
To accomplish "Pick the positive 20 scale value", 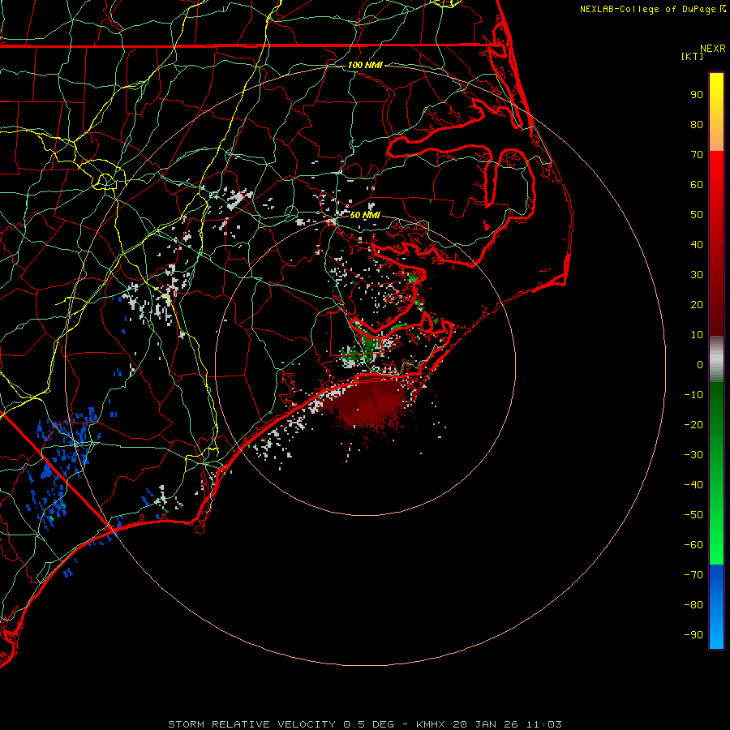I will (697, 304).
